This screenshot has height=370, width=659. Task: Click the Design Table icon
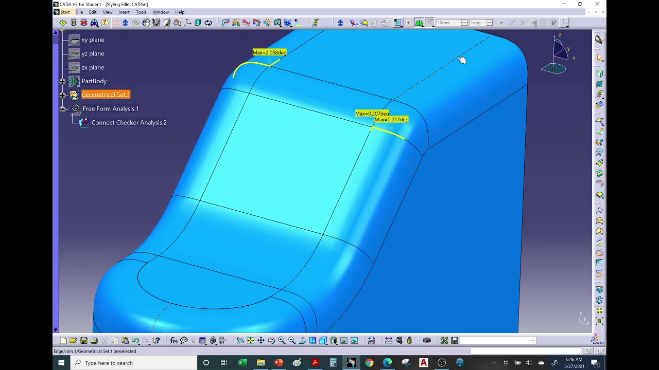click(202, 340)
